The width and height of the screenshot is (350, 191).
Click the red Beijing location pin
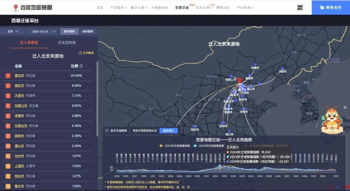[x=240, y=80]
